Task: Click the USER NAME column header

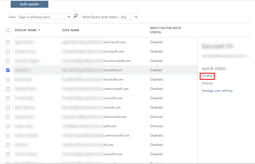Action: 71,30
